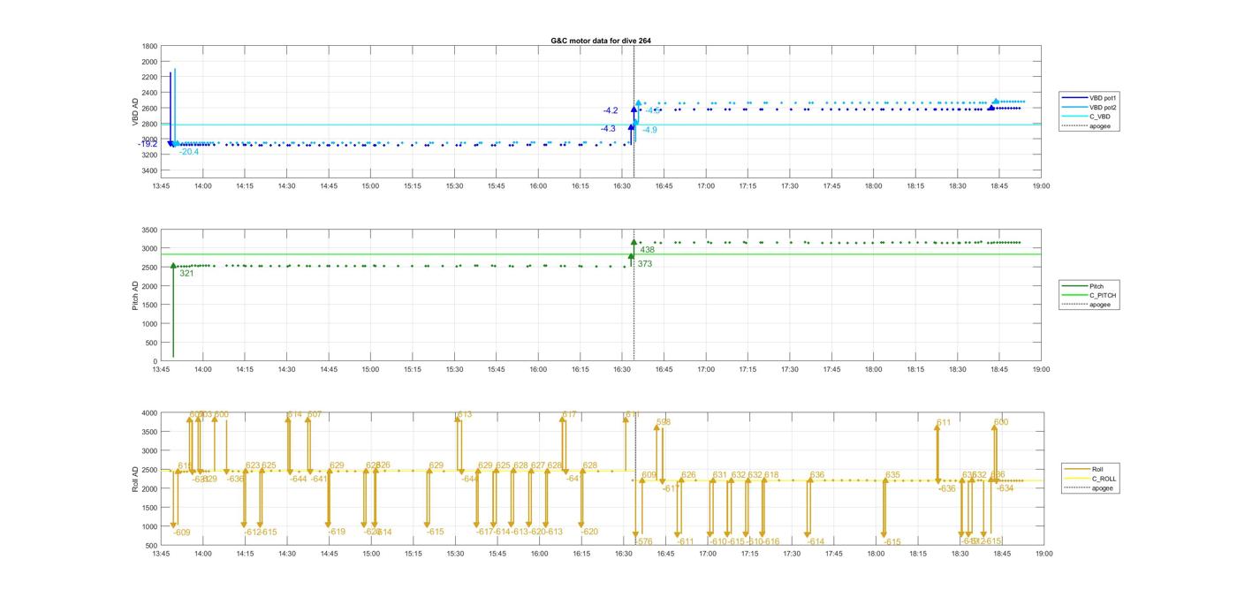This screenshot has width=1237, height=612.
Task: Click the '16:30' x-axis tick under VBD plot
Action: (622, 186)
